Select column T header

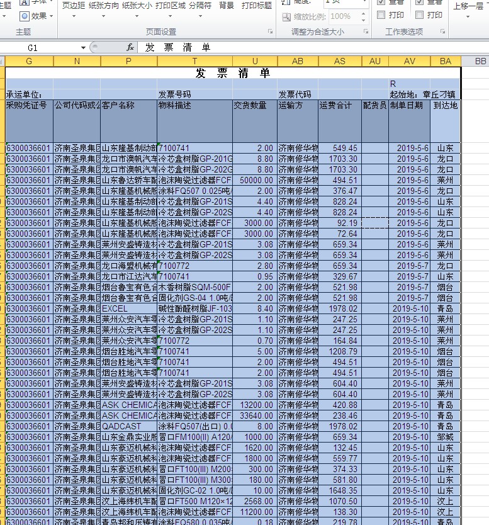[195, 61]
